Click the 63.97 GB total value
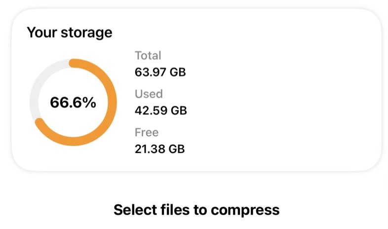 (x=160, y=72)
